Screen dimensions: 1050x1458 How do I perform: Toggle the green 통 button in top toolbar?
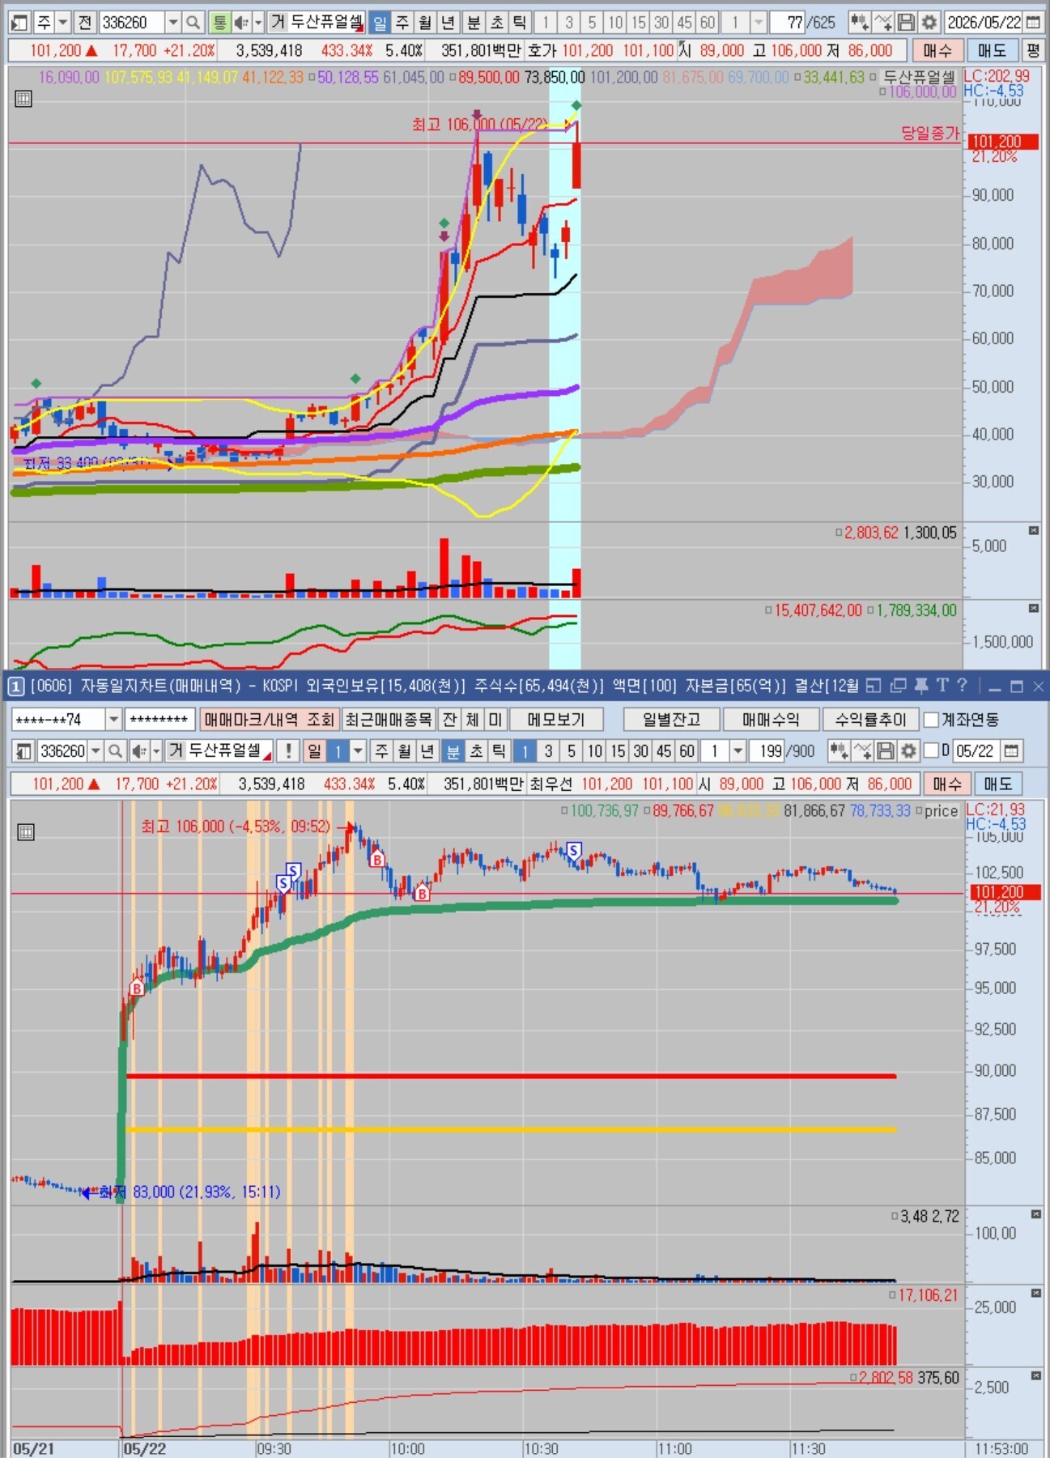(x=219, y=23)
